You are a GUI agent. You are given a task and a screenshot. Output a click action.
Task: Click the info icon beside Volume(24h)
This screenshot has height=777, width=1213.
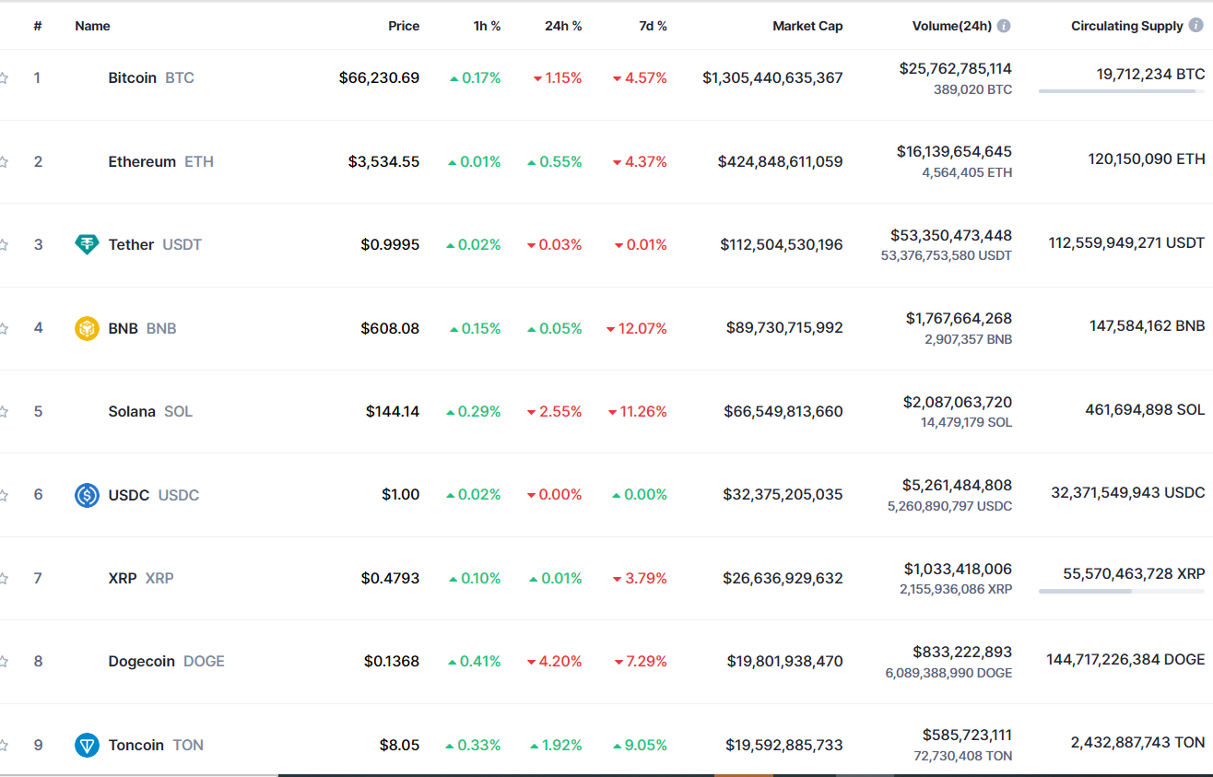pyautogui.click(x=1004, y=26)
